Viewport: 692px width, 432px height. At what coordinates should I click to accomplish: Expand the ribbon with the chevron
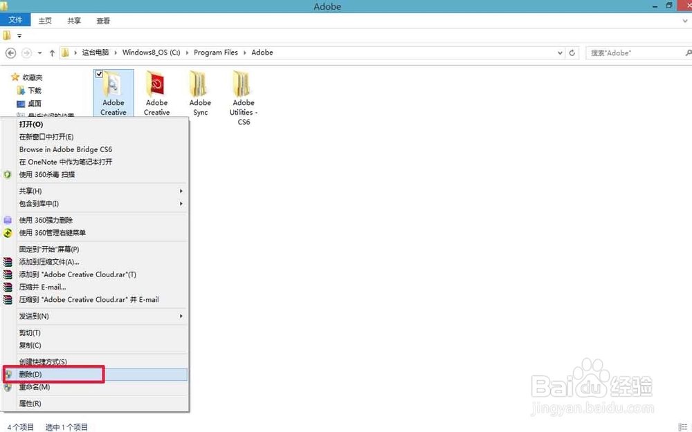click(x=685, y=21)
